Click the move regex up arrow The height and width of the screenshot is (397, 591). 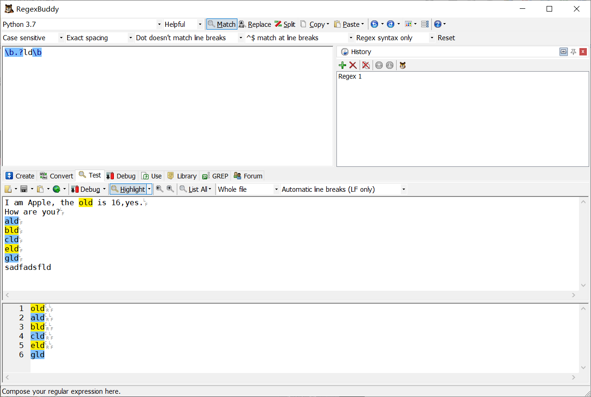coord(379,65)
